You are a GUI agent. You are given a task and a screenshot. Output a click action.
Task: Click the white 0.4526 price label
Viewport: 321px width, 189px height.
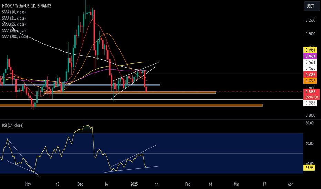pos(310,68)
